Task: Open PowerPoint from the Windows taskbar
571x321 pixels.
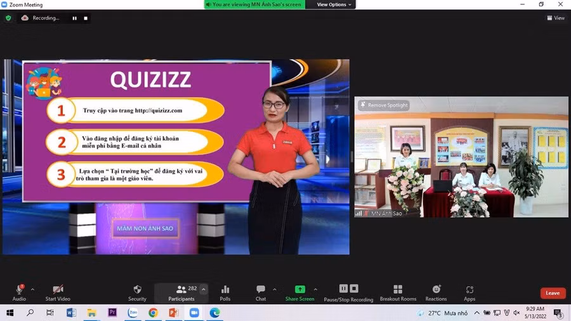Action: 173,313
